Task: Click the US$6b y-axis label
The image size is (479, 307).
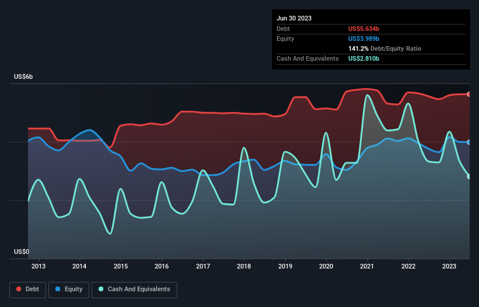Action: click(23, 76)
